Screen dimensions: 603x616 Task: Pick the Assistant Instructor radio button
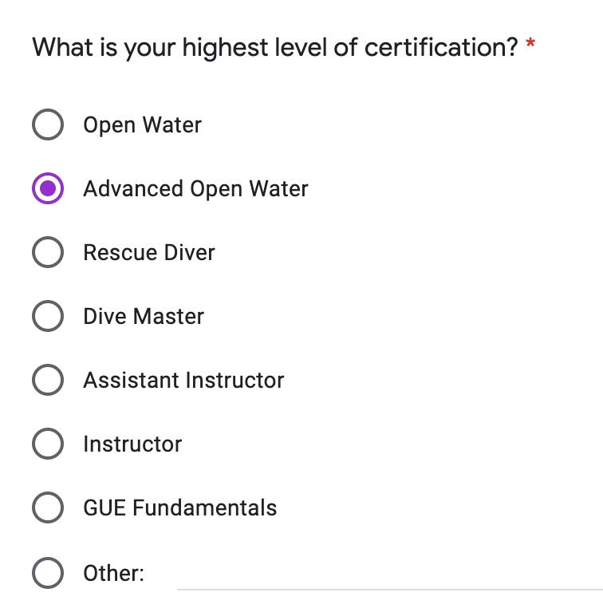[48, 381]
